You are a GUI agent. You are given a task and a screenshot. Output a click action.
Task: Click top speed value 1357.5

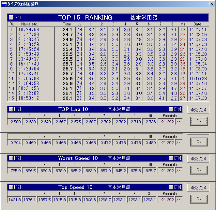pos(44,200)
